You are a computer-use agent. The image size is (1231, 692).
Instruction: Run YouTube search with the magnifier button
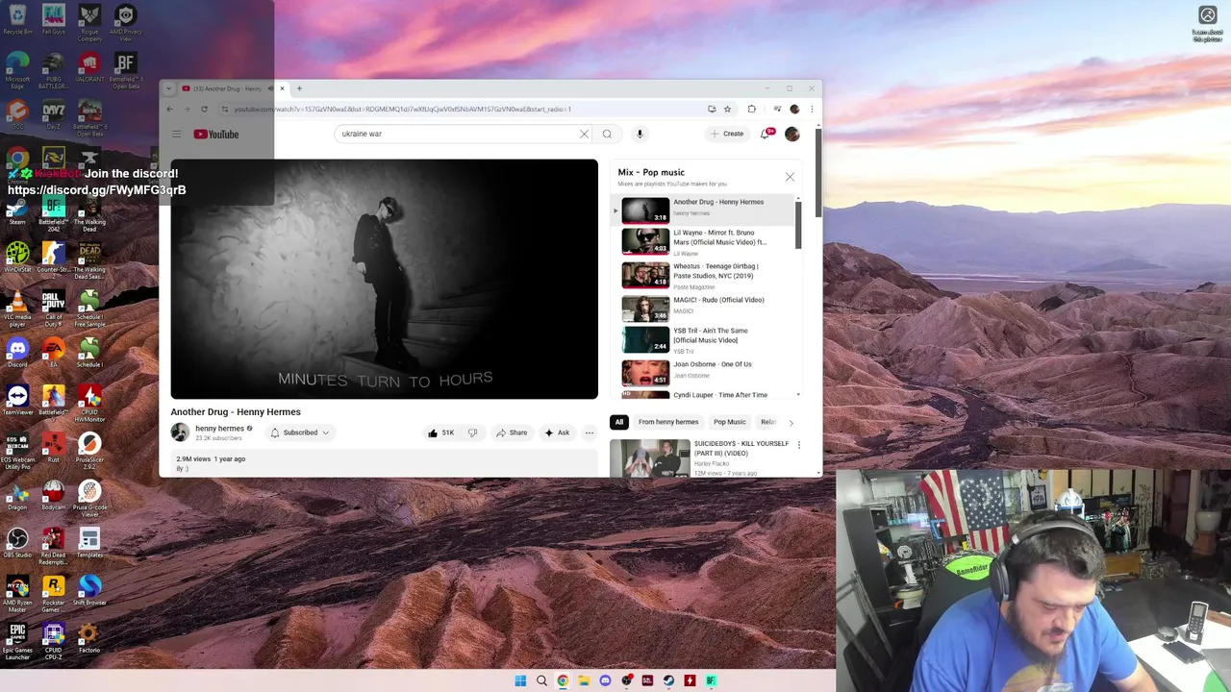click(x=607, y=134)
